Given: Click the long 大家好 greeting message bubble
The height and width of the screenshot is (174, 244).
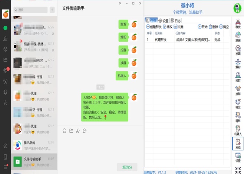Looking at the screenshot, I should click(x=105, y=107).
